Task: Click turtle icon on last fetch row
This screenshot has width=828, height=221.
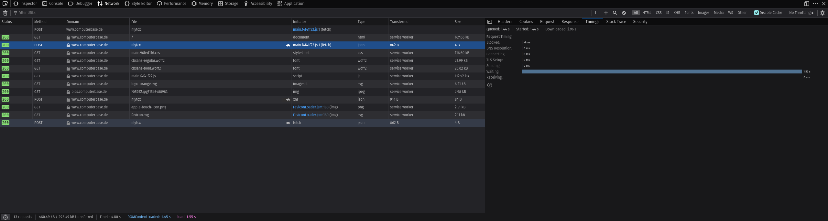Action: (x=288, y=123)
